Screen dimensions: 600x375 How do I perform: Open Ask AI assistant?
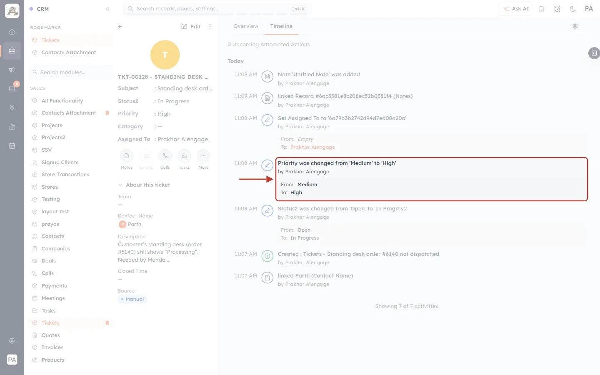516,9
